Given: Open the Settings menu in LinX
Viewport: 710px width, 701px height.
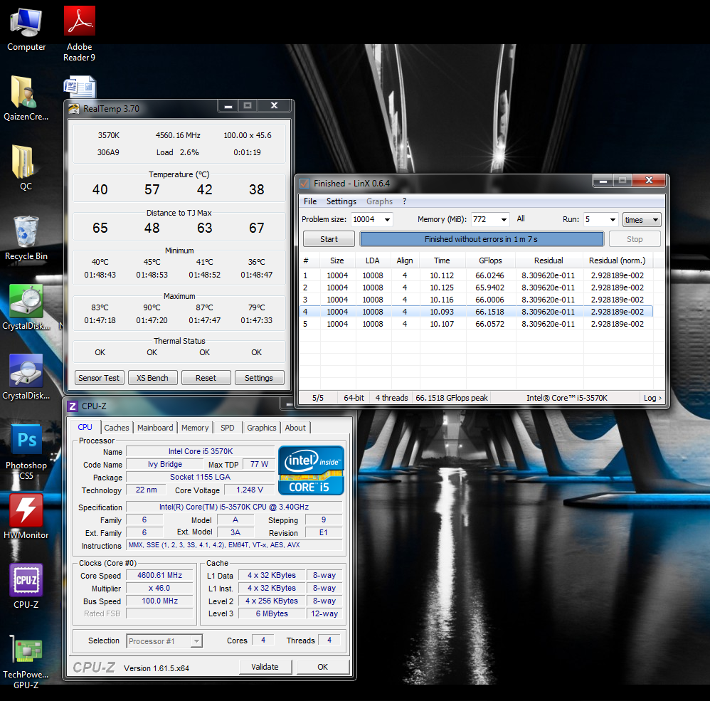Looking at the screenshot, I should 341,201.
